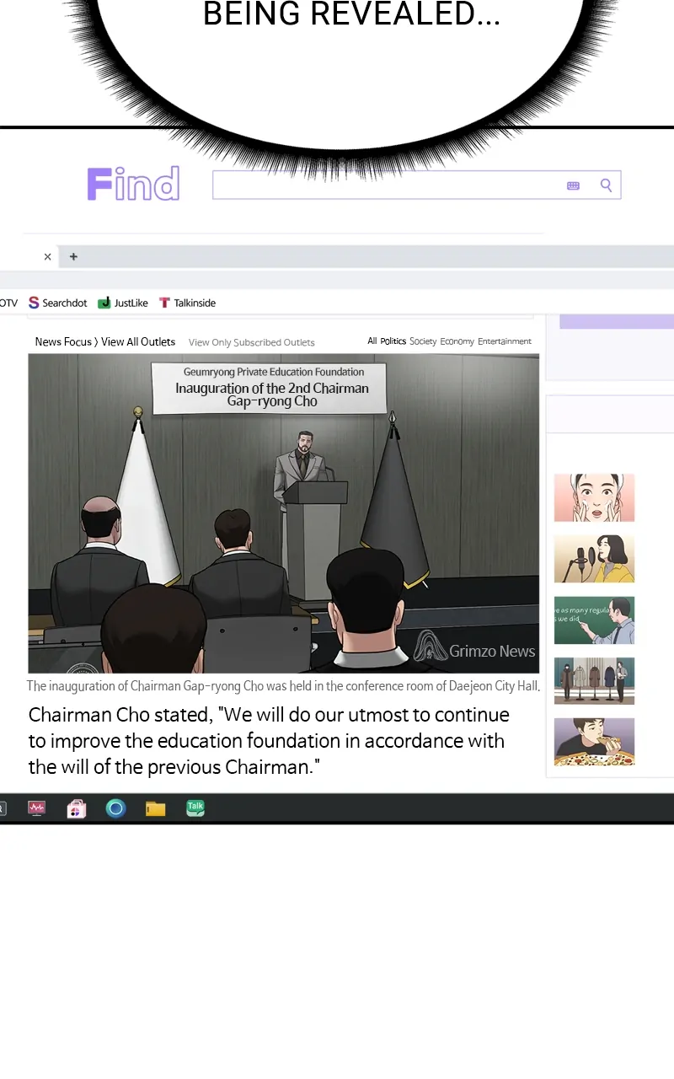This screenshot has width=674, height=1079.
Task: Launch the blue circle browser icon in taskbar
Action: tap(115, 808)
